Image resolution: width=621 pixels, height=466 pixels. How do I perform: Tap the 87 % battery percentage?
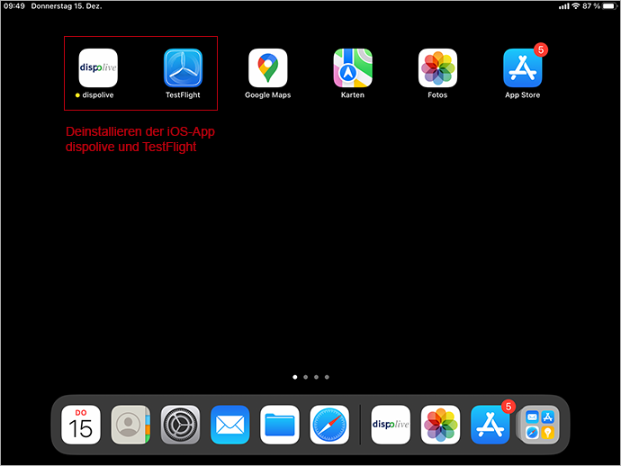pos(591,6)
